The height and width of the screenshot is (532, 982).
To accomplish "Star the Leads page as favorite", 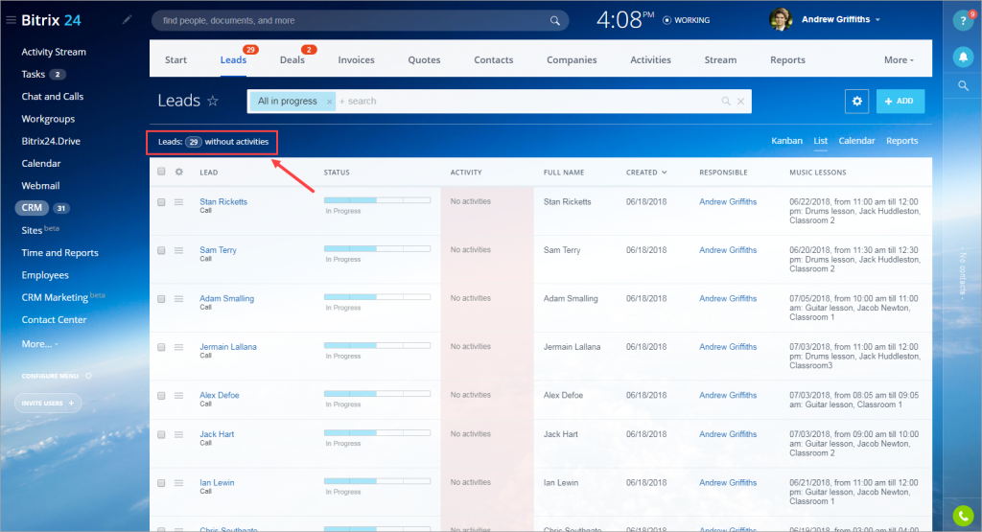I will [x=213, y=101].
